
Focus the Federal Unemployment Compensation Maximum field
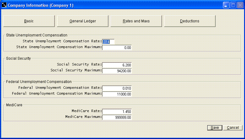[117, 94]
